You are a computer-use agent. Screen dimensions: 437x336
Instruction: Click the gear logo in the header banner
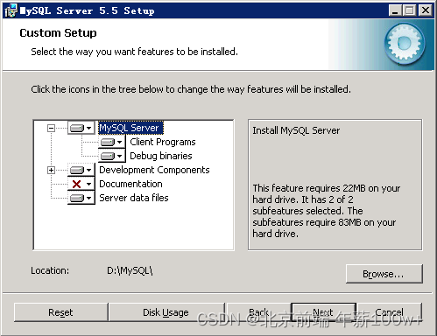point(405,44)
